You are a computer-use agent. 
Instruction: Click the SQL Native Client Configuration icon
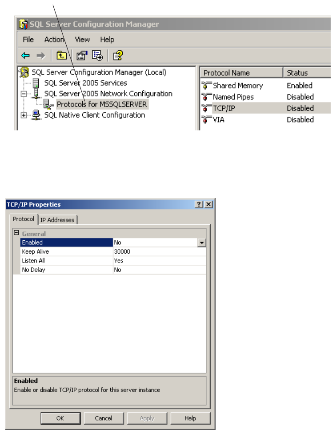36,115
